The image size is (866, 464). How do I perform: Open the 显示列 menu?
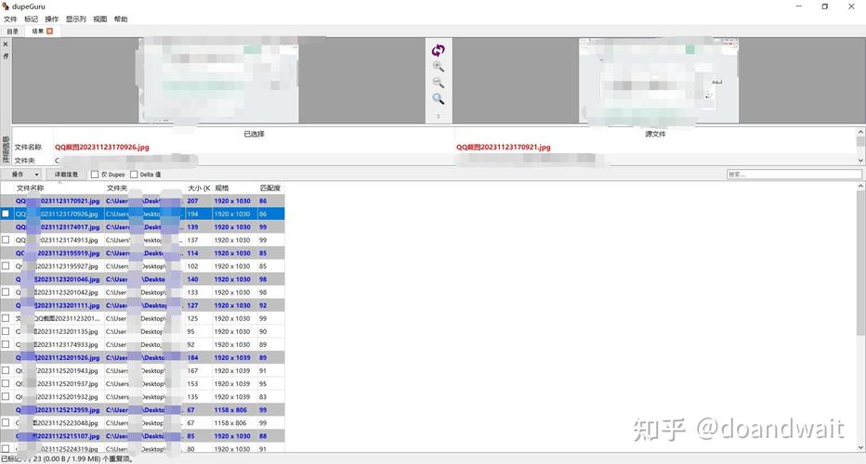click(75, 19)
